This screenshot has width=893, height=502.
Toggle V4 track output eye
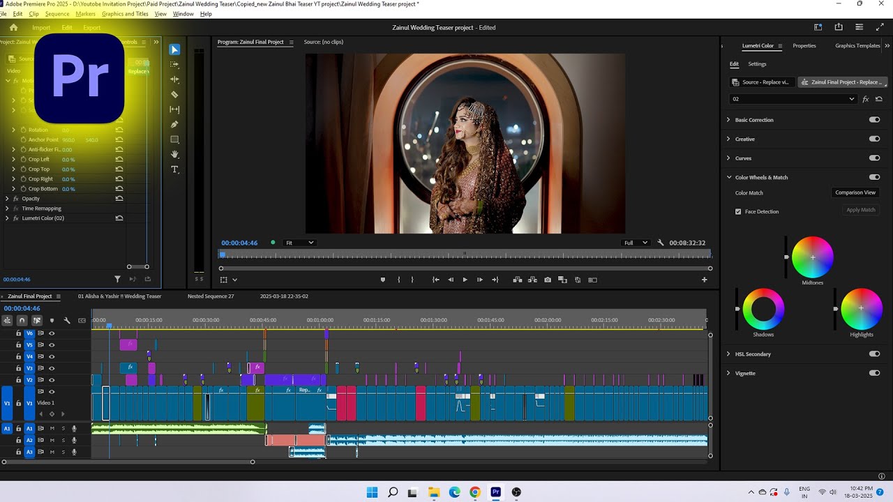click(x=52, y=356)
